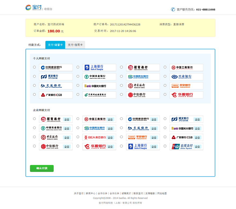This screenshot has height=209, width=236.
Task: Click the enterprise 中信银行 企业 logo
Action: [56, 147]
